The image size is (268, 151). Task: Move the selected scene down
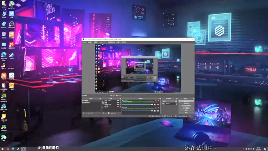(92, 113)
